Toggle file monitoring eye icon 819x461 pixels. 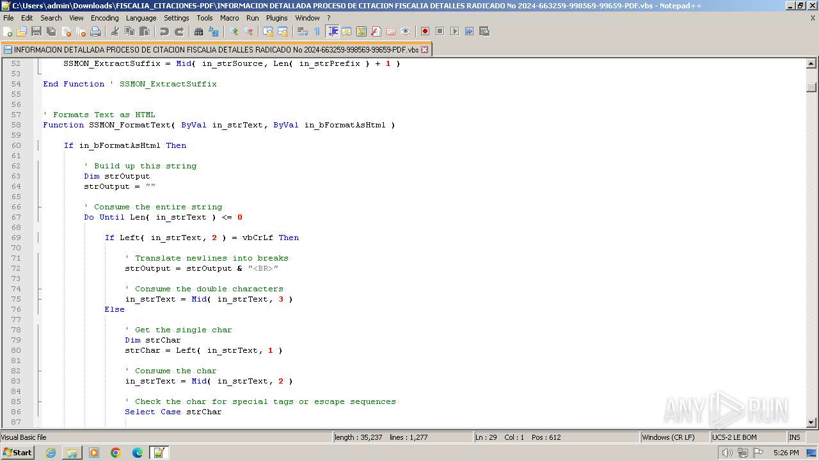click(x=406, y=31)
